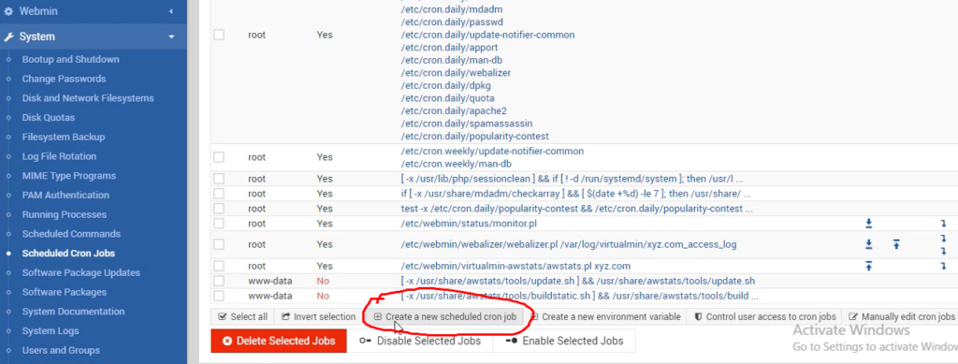The width and height of the screenshot is (958, 364).
Task: Click the Invert selection button
Action: tap(318, 317)
